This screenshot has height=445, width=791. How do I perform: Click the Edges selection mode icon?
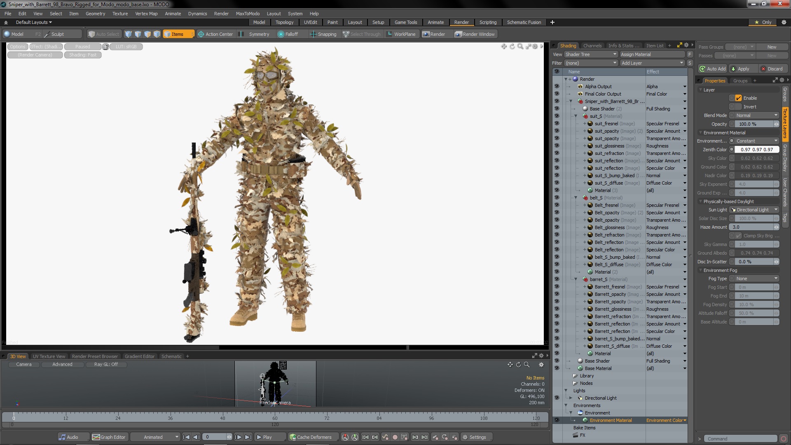138,34
